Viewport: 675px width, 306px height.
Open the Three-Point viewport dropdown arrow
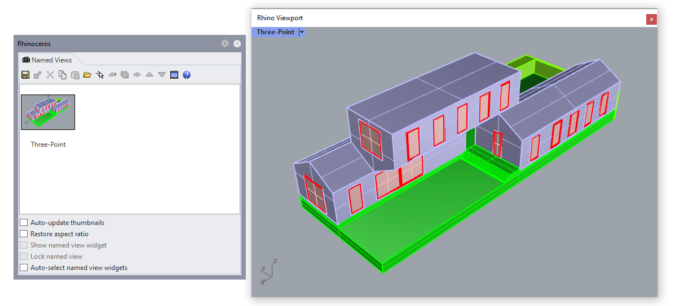[x=302, y=32]
